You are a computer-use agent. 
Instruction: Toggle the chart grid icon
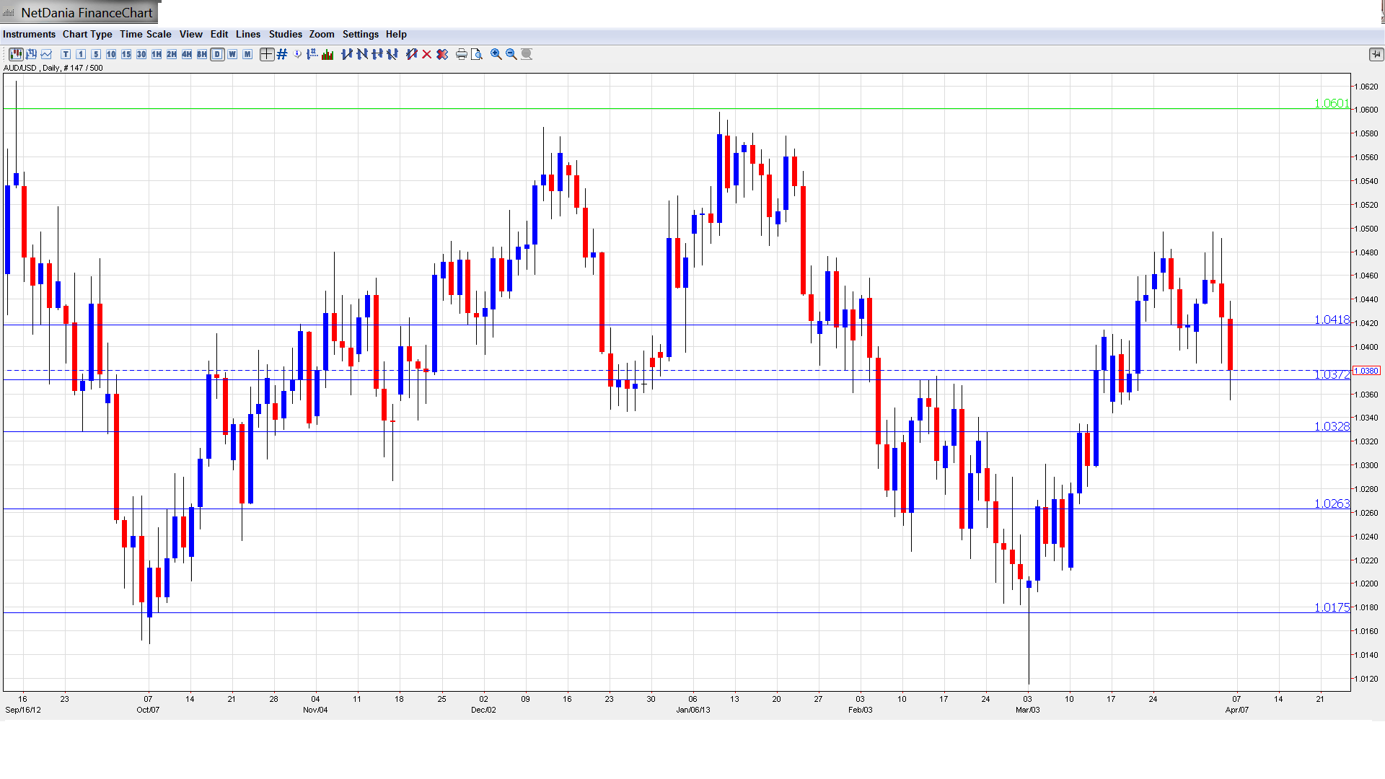(281, 54)
